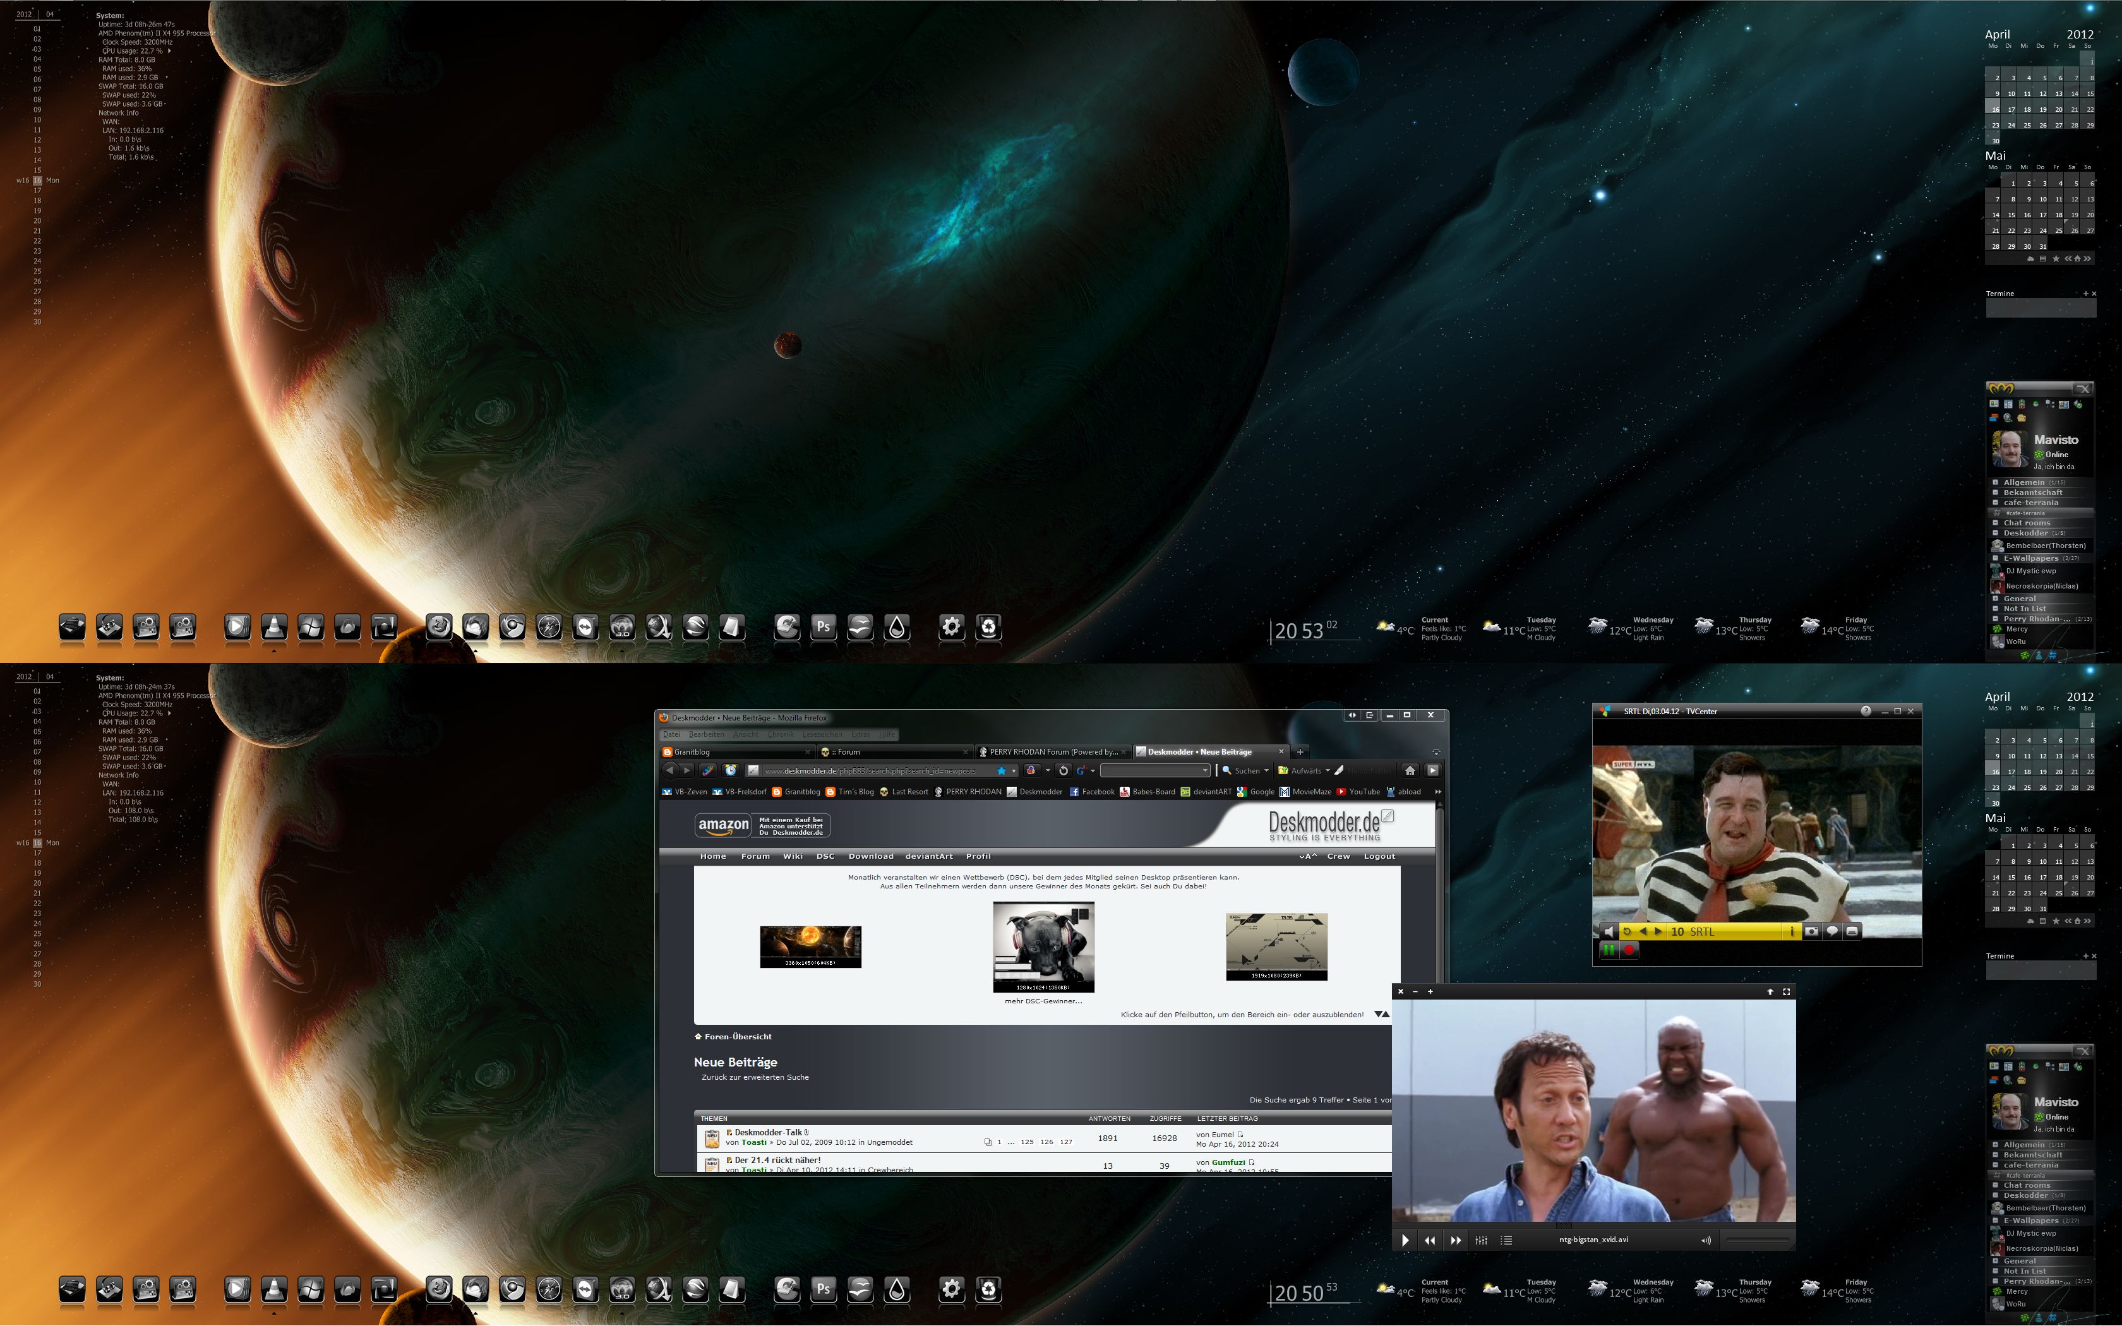Adjust the video player volume slider

(x=1757, y=1240)
